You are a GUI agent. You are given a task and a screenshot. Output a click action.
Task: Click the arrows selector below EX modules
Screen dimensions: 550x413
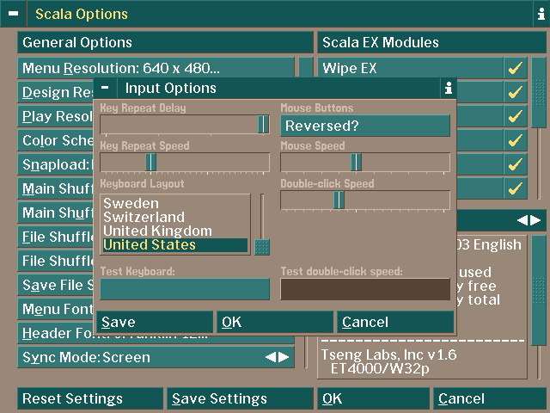(x=529, y=220)
